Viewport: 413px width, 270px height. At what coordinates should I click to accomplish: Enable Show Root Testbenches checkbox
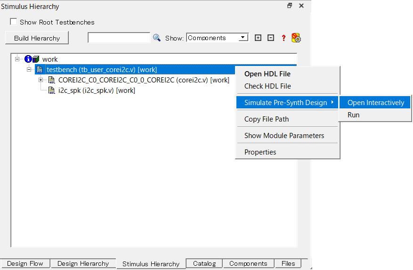coord(14,22)
